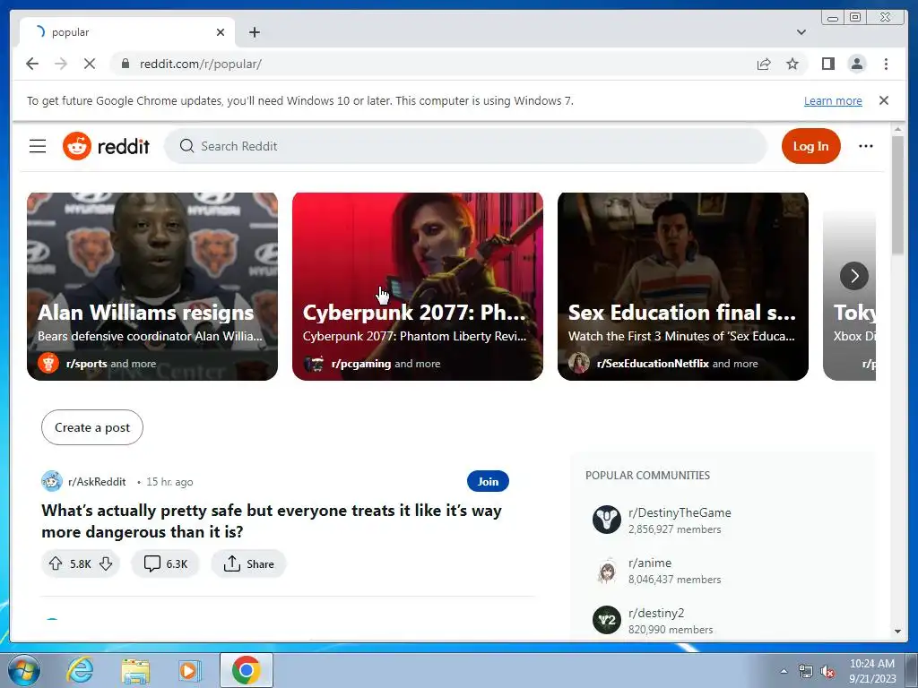Click the network tray icon
This screenshot has height=688, width=918.
[806, 672]
